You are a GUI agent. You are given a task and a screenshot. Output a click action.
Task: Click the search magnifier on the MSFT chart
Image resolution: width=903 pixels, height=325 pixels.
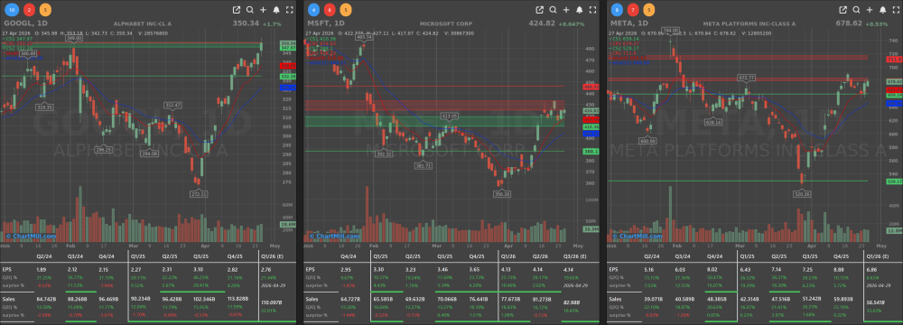coord(553,10)
